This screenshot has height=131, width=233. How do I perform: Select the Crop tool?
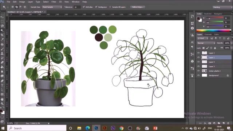[2, 35]
